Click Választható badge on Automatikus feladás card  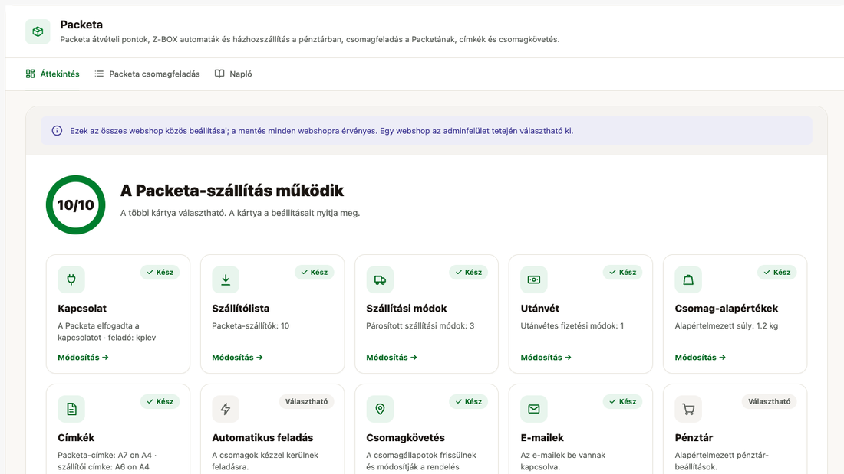306,401
